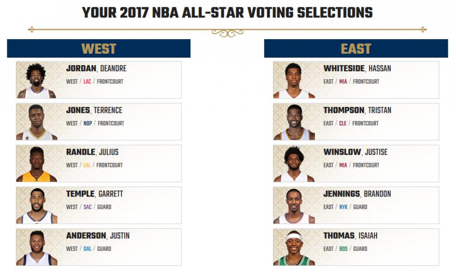Click the decorative scroll divider ornament

(228, 33)
